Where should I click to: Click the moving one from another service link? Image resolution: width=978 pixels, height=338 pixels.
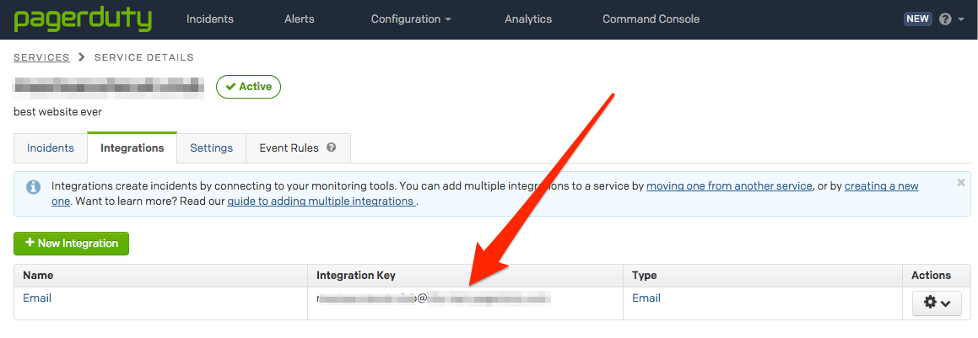(729, 186)
